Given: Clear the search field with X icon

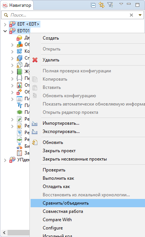Looking at the screenshot, I should point(131,15).
